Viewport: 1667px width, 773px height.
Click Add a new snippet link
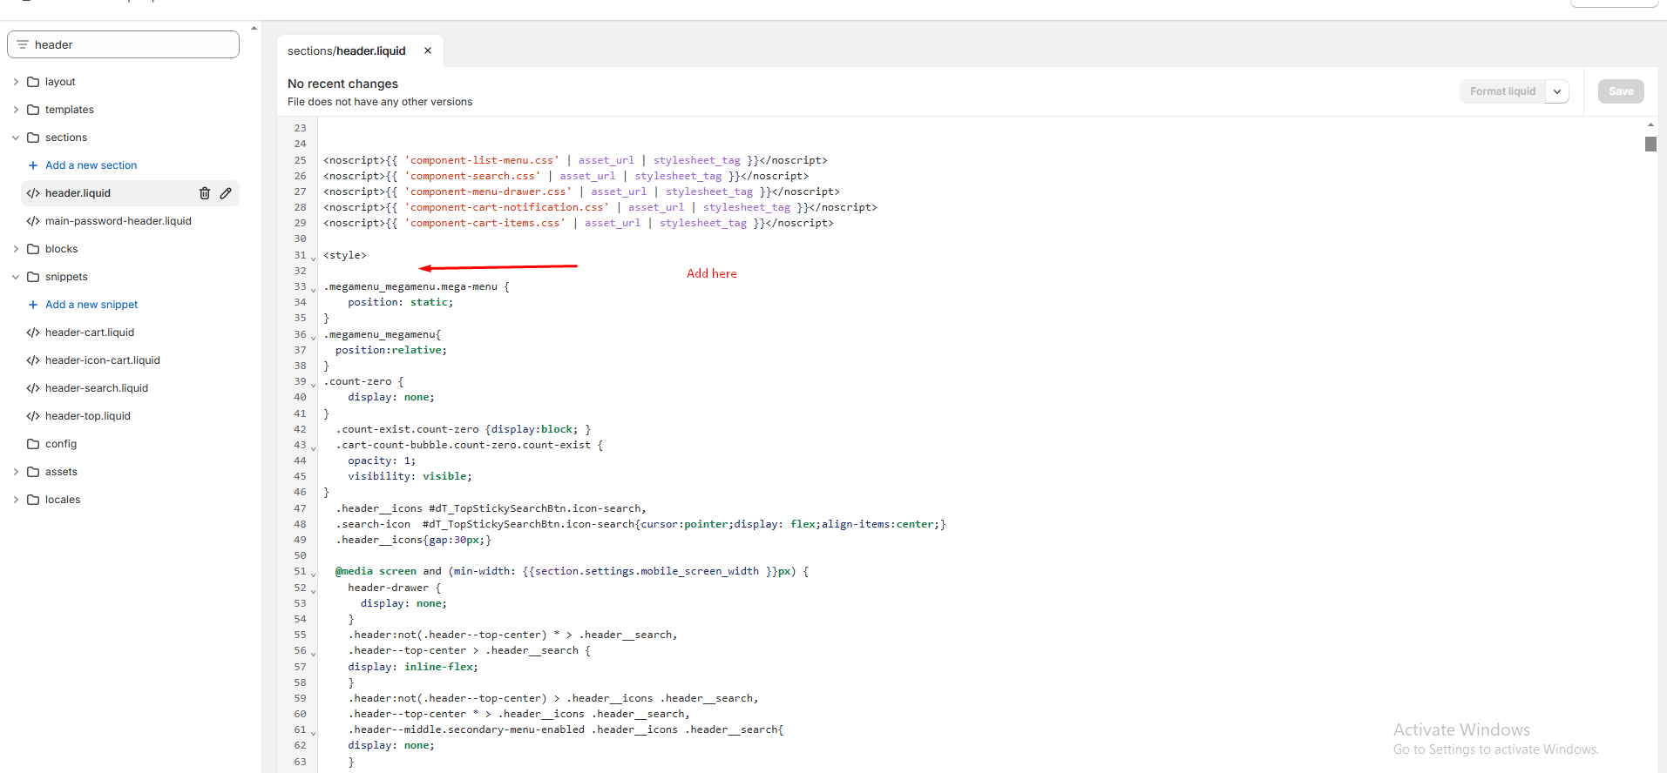91,305
